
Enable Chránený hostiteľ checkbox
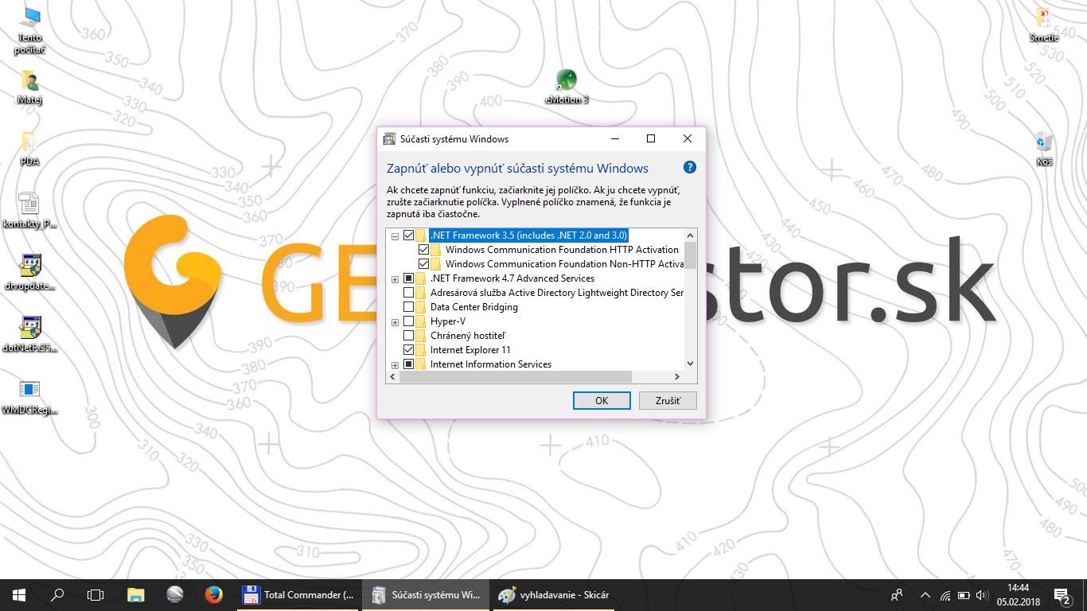(x=409, y=336)
